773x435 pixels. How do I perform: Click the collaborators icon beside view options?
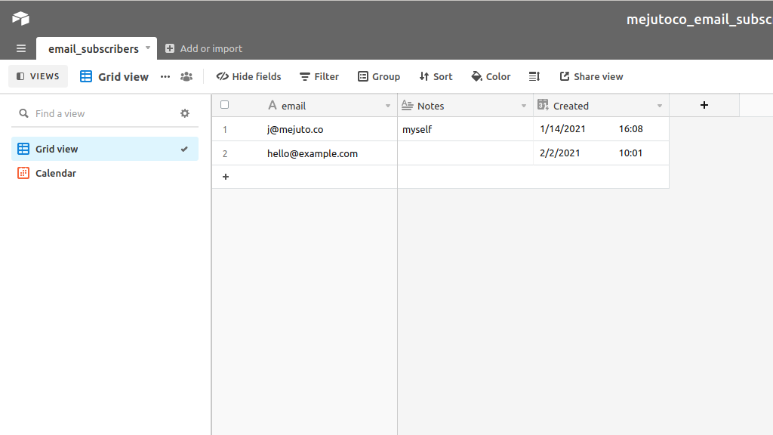pyautogui.click(x=186, y=76)
